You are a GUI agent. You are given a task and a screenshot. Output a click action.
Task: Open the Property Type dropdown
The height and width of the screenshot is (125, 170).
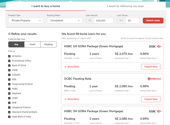point(26,20)
